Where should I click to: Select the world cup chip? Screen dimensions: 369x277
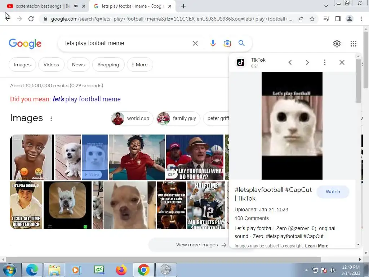pos(132,118)
